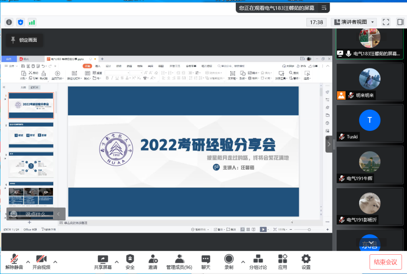Expand the Speaker View (演讲者视图) dropdown
The width and height of the screenshot is (407, 274).
(373, 22)
